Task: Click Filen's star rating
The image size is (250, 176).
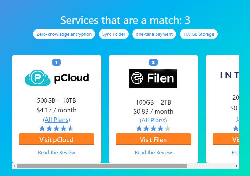Action: click(153, 129)
